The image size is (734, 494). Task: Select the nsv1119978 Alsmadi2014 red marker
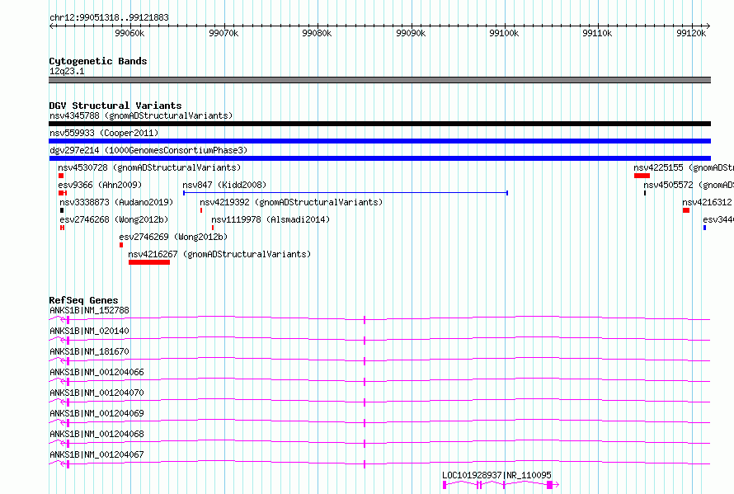[213, 228]
